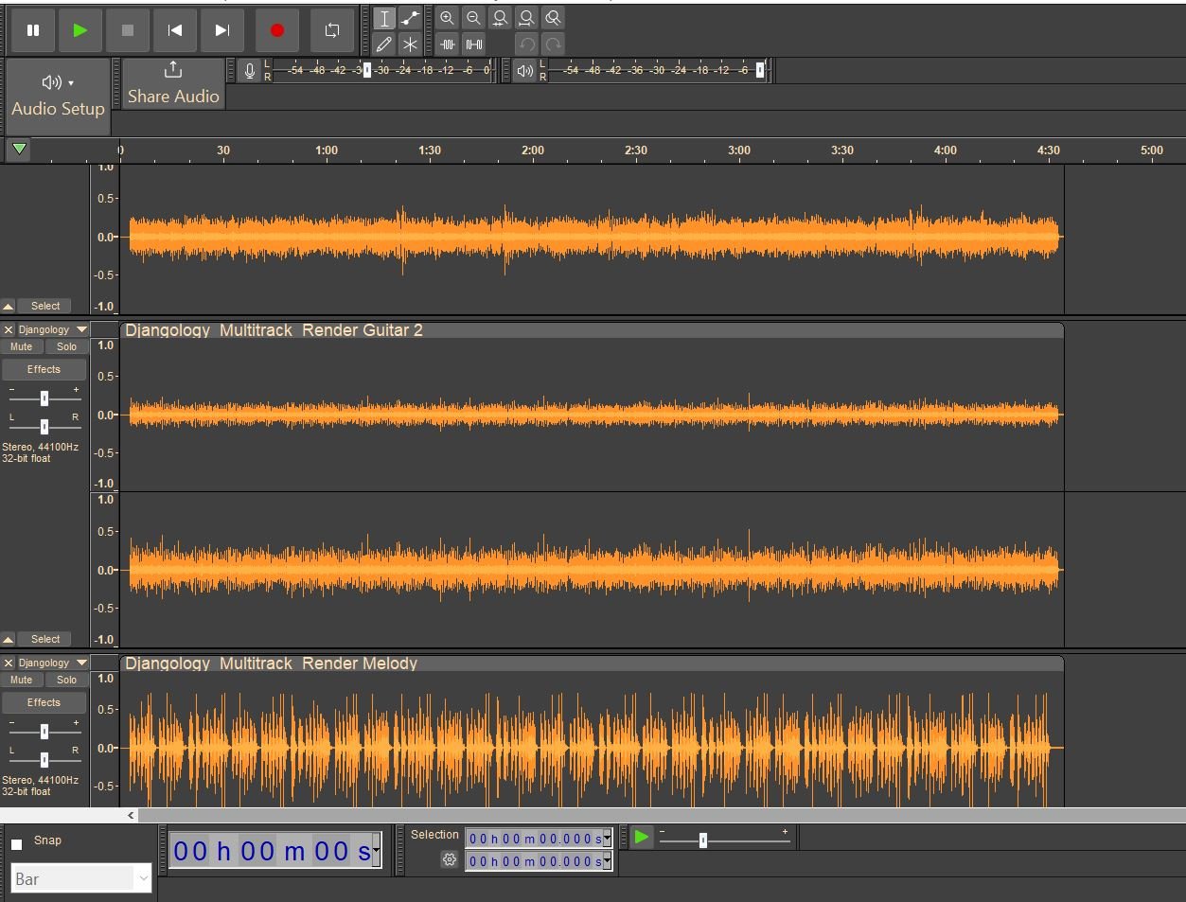Click the 2:00 mark on the timeline ruler
This screenshot has height=902, width=1186.
pos(533,150)
